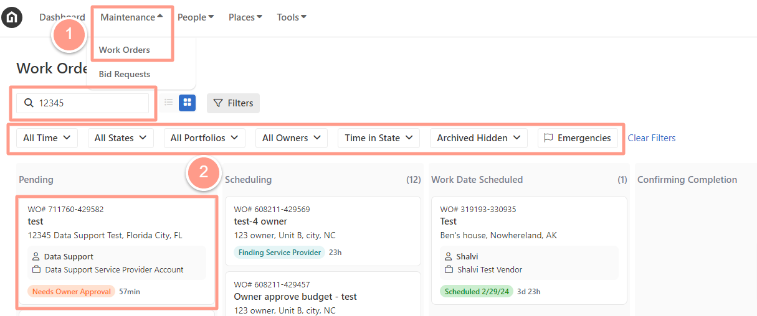This screenshot has height=316, width=757.
Task: Open the People menu
Action: [x=196, y=17]
